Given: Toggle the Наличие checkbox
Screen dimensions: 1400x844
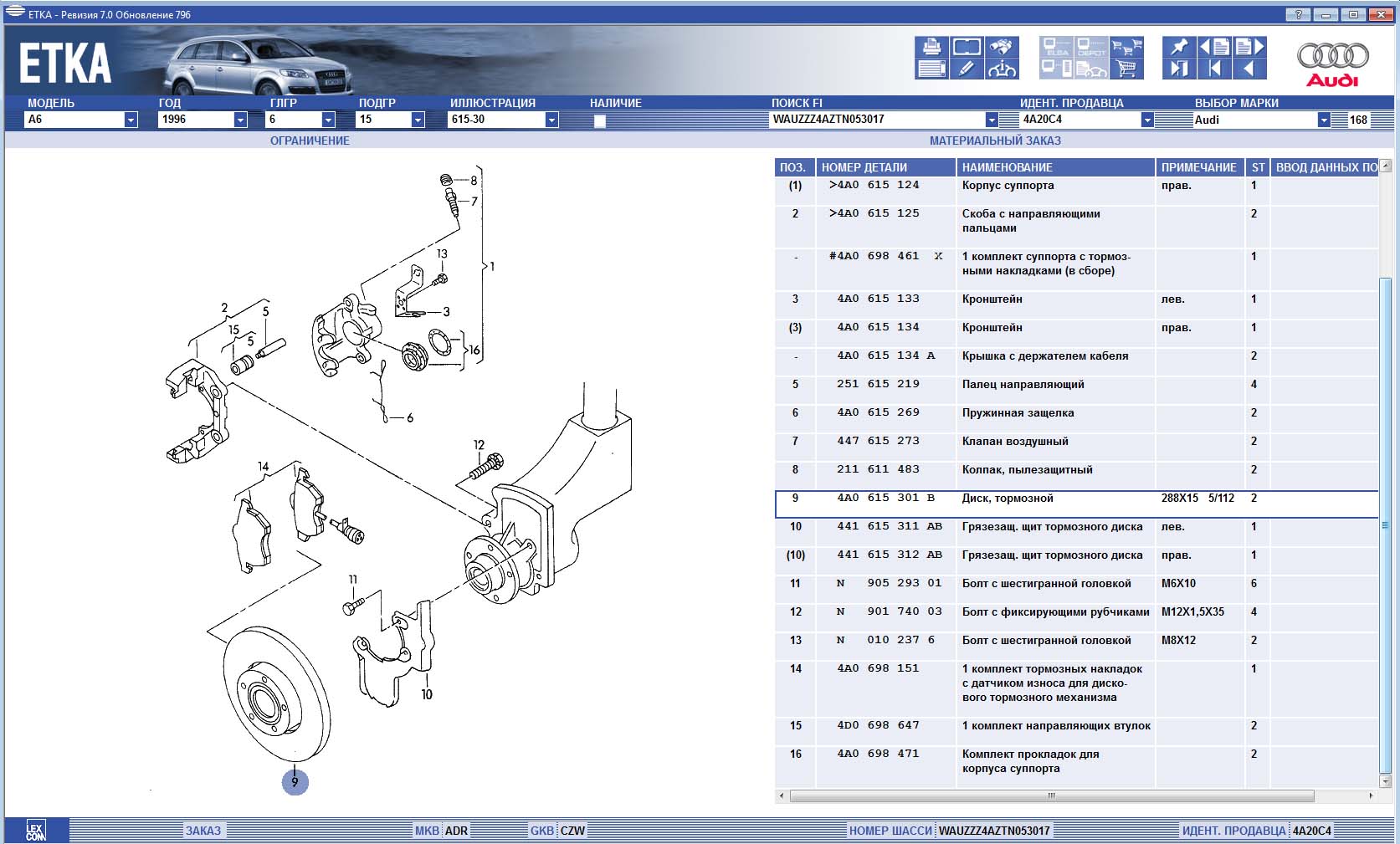Looking at the screenshot, I should tap(599, 120).
